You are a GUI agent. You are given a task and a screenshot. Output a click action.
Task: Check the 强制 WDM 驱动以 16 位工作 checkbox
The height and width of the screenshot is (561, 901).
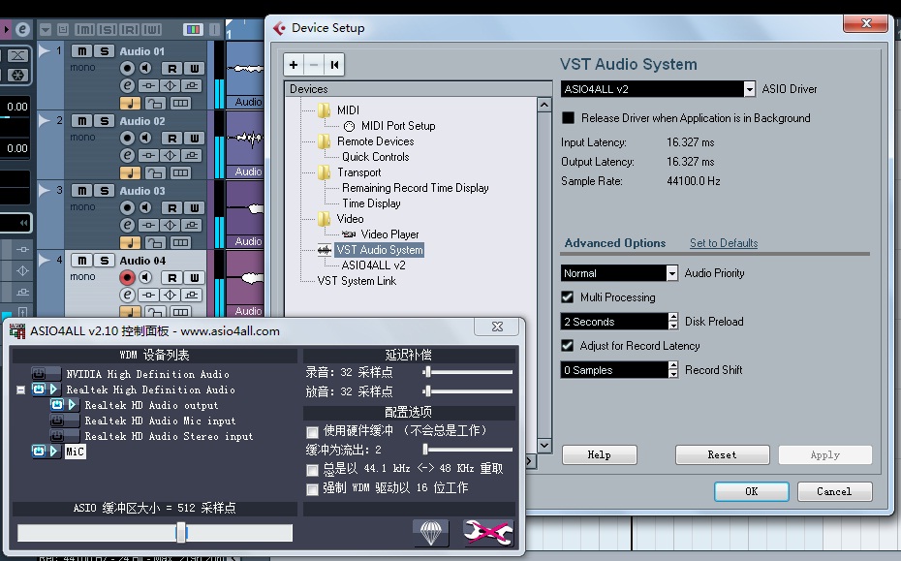[313, 489]
